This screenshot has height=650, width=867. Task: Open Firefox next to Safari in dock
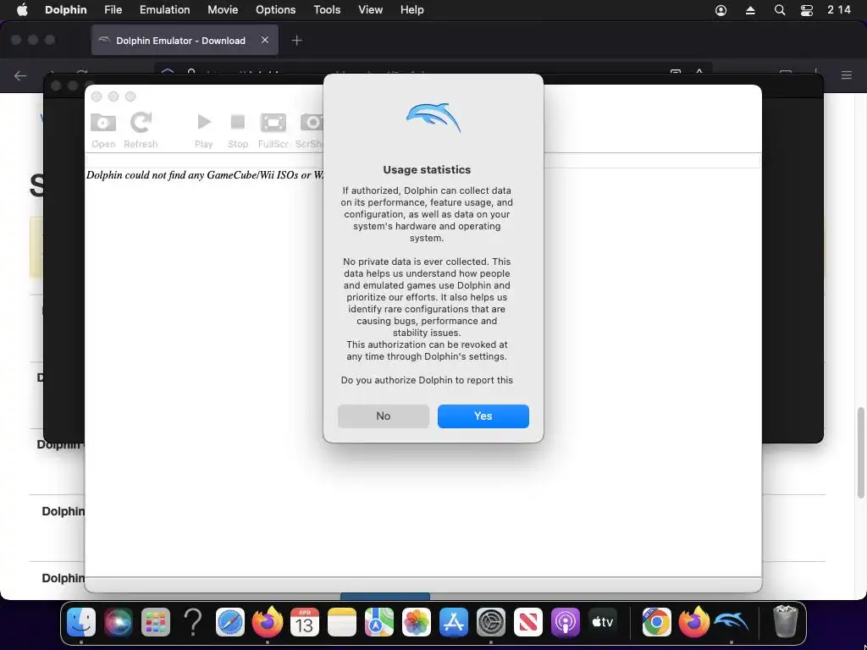click(268, 622)
